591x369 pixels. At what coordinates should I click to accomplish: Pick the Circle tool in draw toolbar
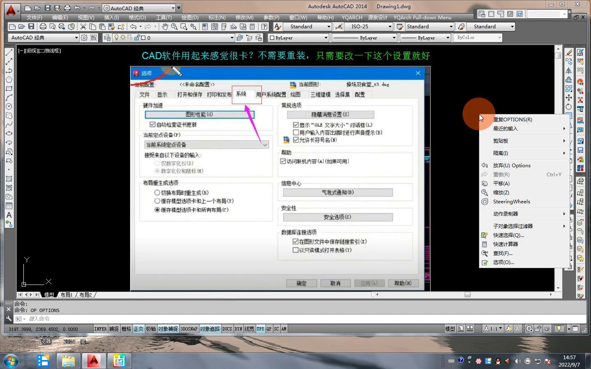pos(9,107)
